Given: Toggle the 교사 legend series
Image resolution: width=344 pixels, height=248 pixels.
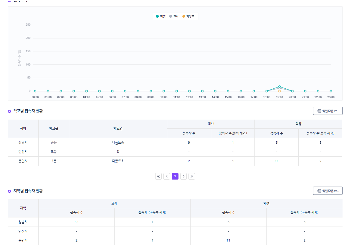Looking at the screenshot, I should pyautogui.click(x=174, y=16).
